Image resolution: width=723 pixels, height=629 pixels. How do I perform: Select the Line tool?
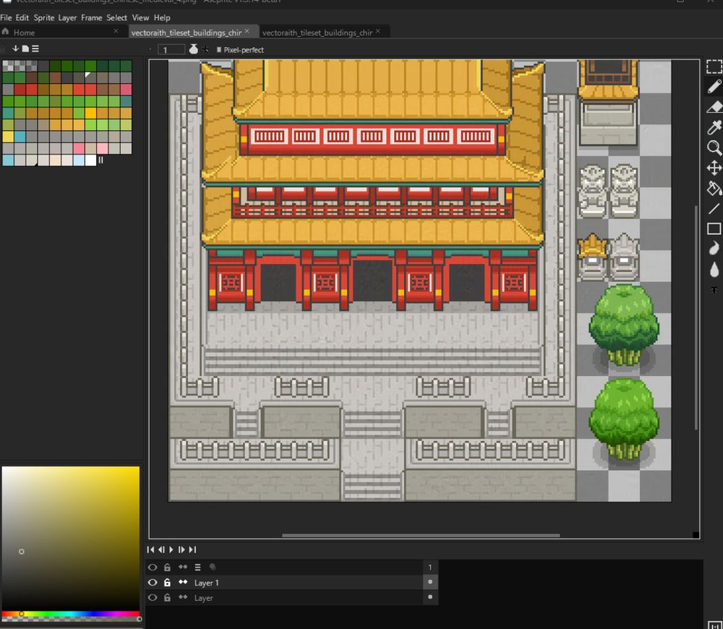click(x=714, y=209)
